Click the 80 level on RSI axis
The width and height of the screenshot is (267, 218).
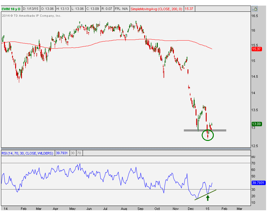click(x=253, y=157)
